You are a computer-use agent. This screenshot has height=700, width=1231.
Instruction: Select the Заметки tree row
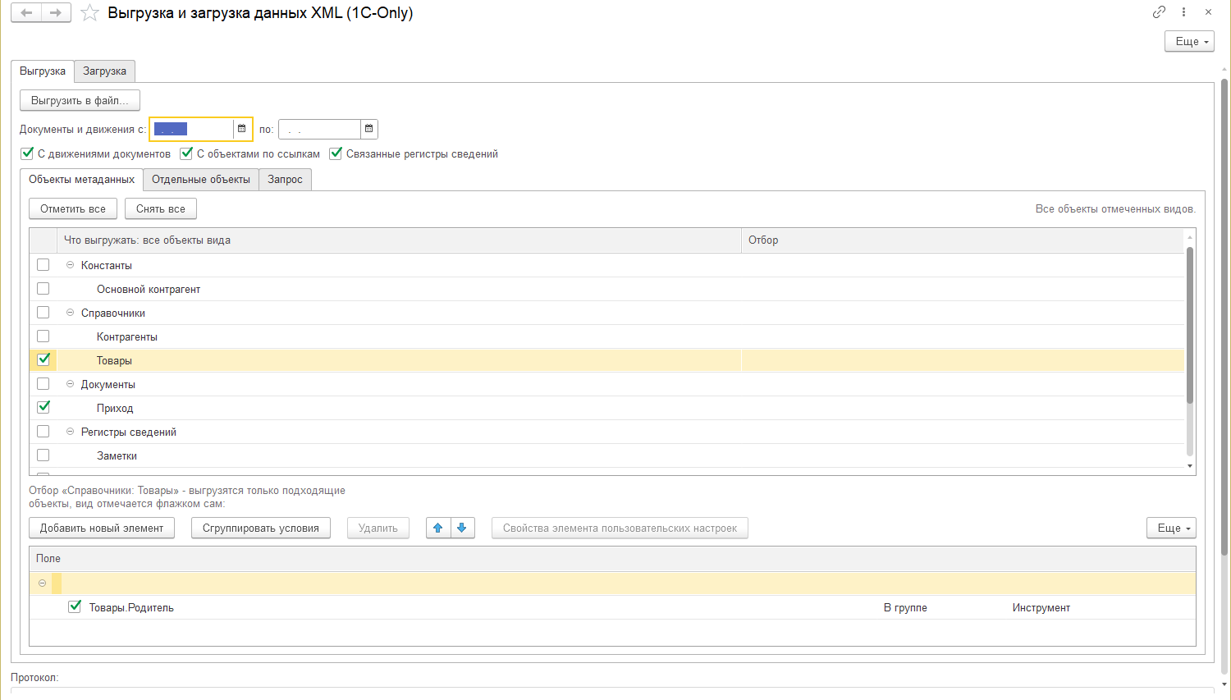607,455
